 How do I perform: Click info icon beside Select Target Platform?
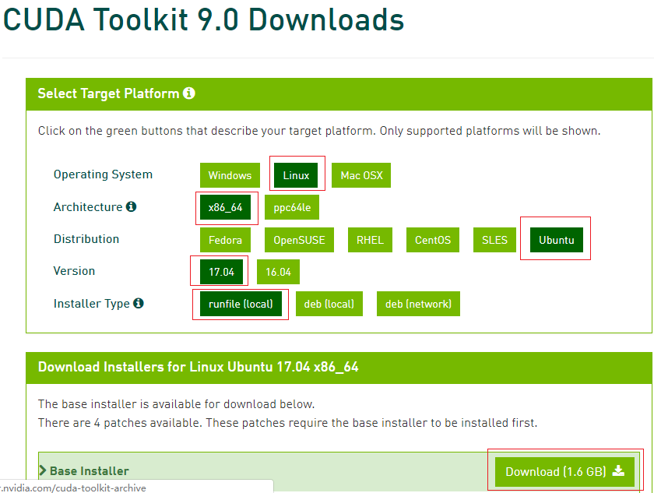(x=189, y=93)
